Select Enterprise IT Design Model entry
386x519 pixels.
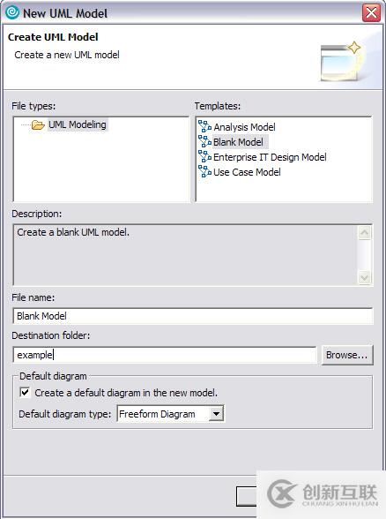coord(270,157)
